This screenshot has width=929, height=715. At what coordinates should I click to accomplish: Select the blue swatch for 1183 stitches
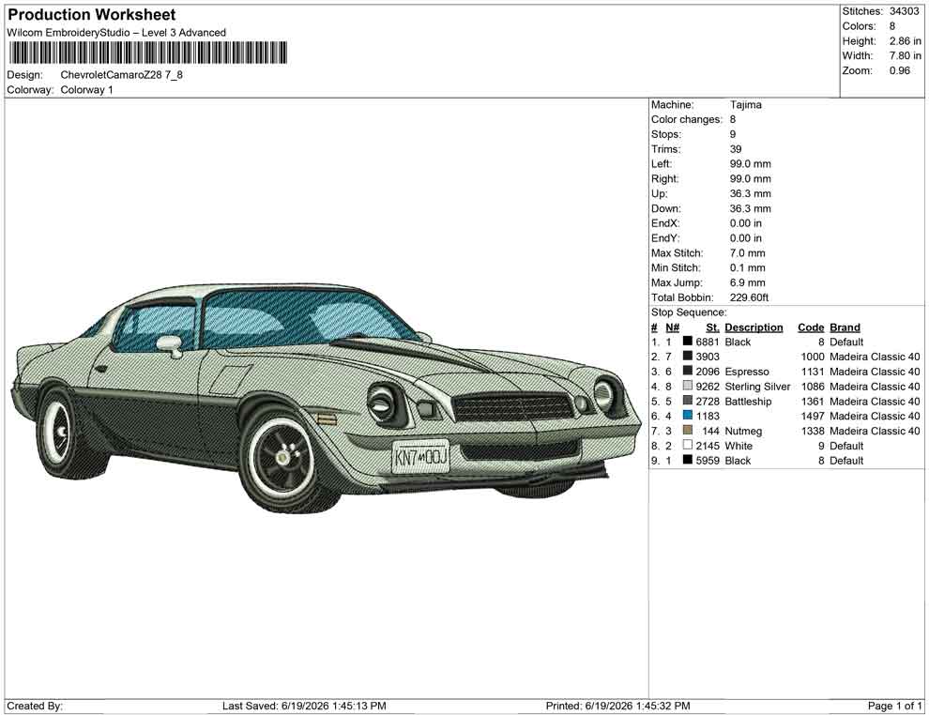click(687, 416)
